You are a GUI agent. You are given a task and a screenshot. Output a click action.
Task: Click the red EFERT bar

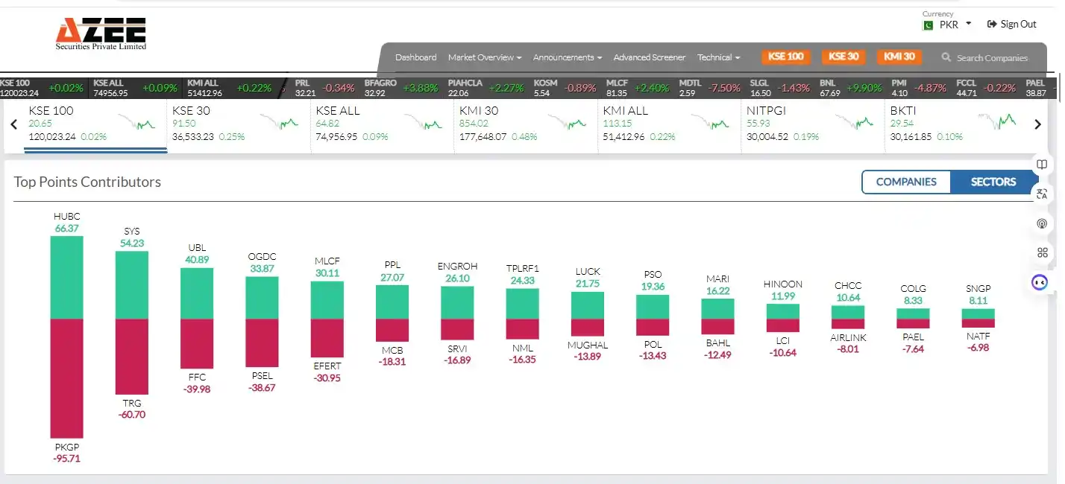(327, 339)
